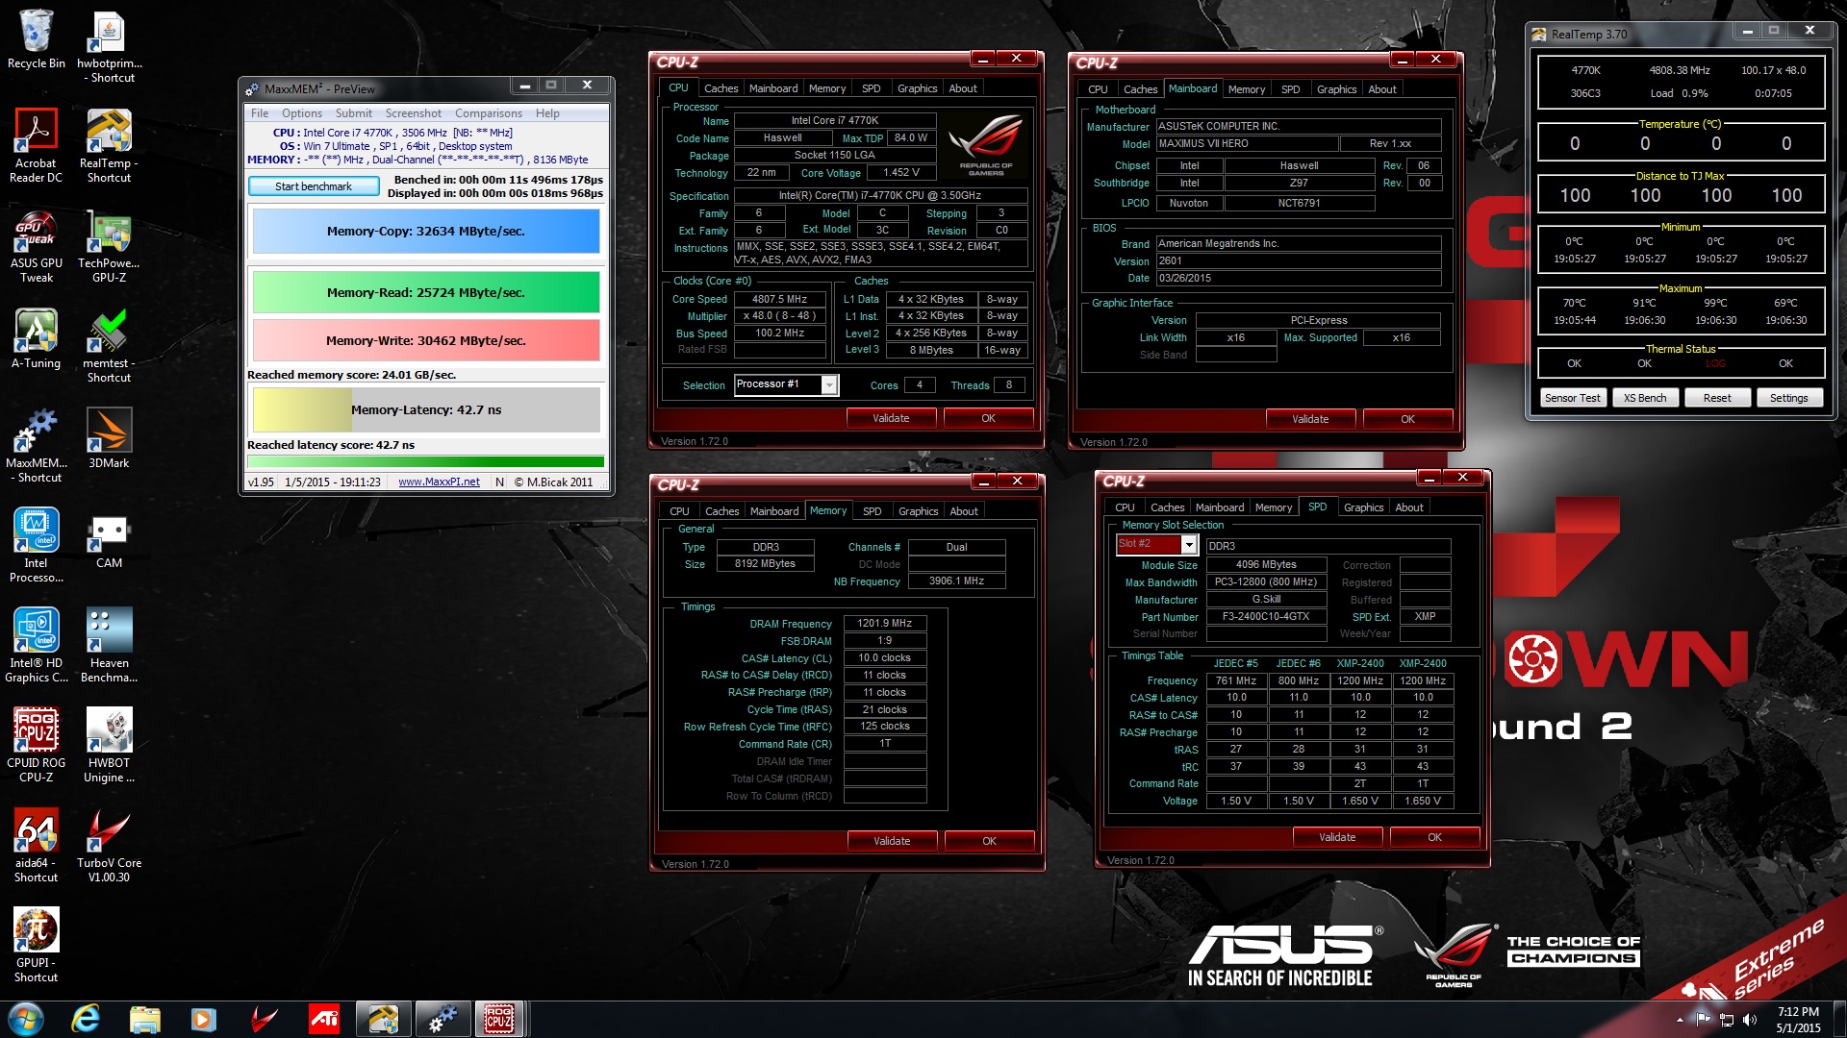Open Submit menu in MaxxMEM
This screenshot has height=1038, width=1847.
(x=354, y=113)
